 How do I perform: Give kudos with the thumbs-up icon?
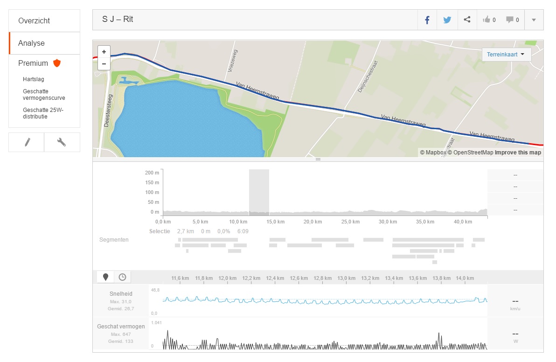(489, 20)
